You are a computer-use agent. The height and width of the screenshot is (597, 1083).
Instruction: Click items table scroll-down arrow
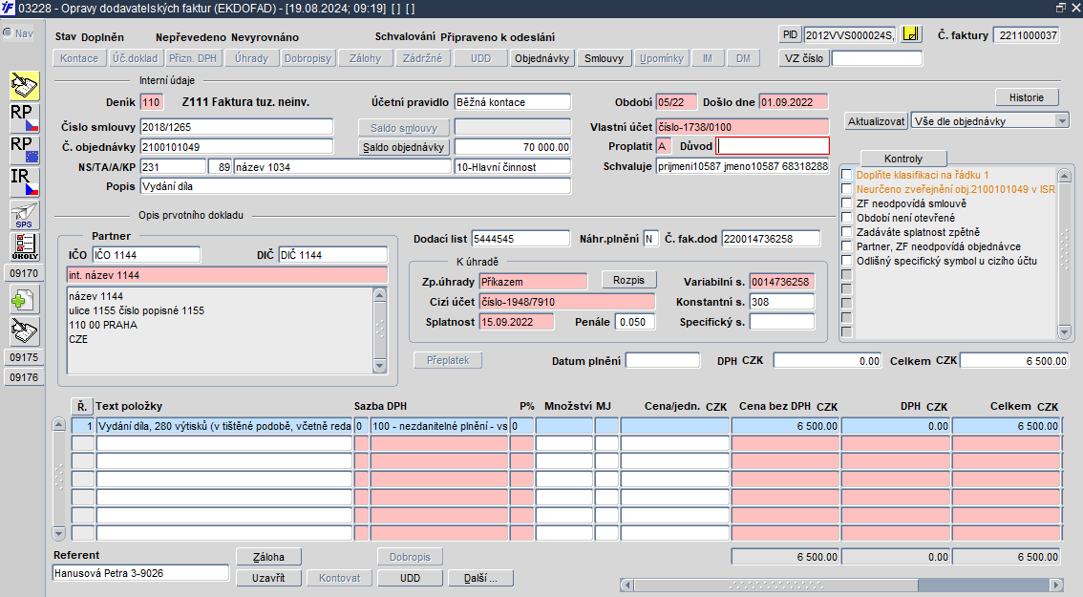(58, 533)
